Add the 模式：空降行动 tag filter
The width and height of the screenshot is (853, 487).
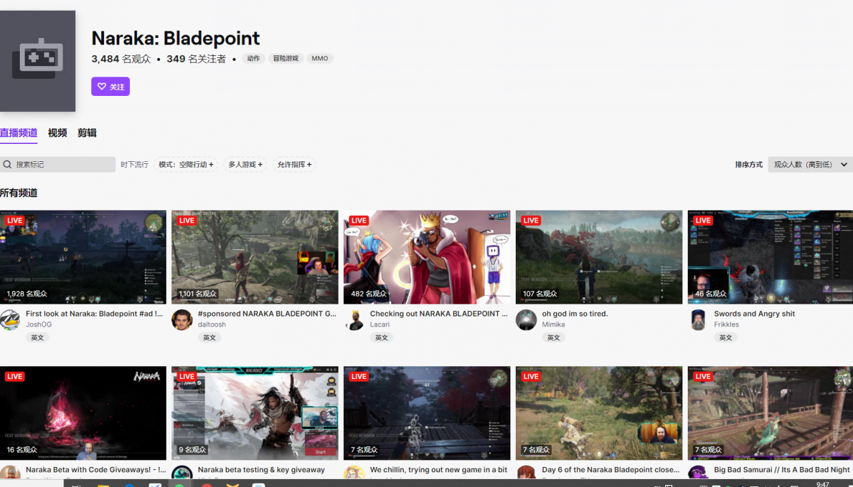coord(186,165)
